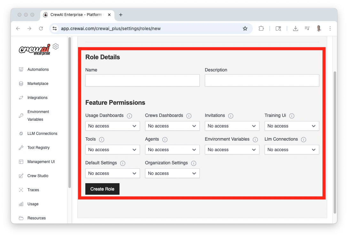348x237 pixels.
Task: Open Environment Variables settings
Action: [38, 115]
